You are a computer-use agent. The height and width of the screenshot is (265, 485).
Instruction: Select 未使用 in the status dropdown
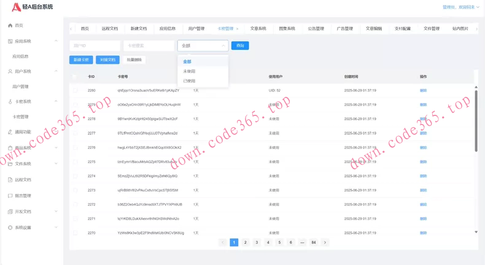click(203, 71)
